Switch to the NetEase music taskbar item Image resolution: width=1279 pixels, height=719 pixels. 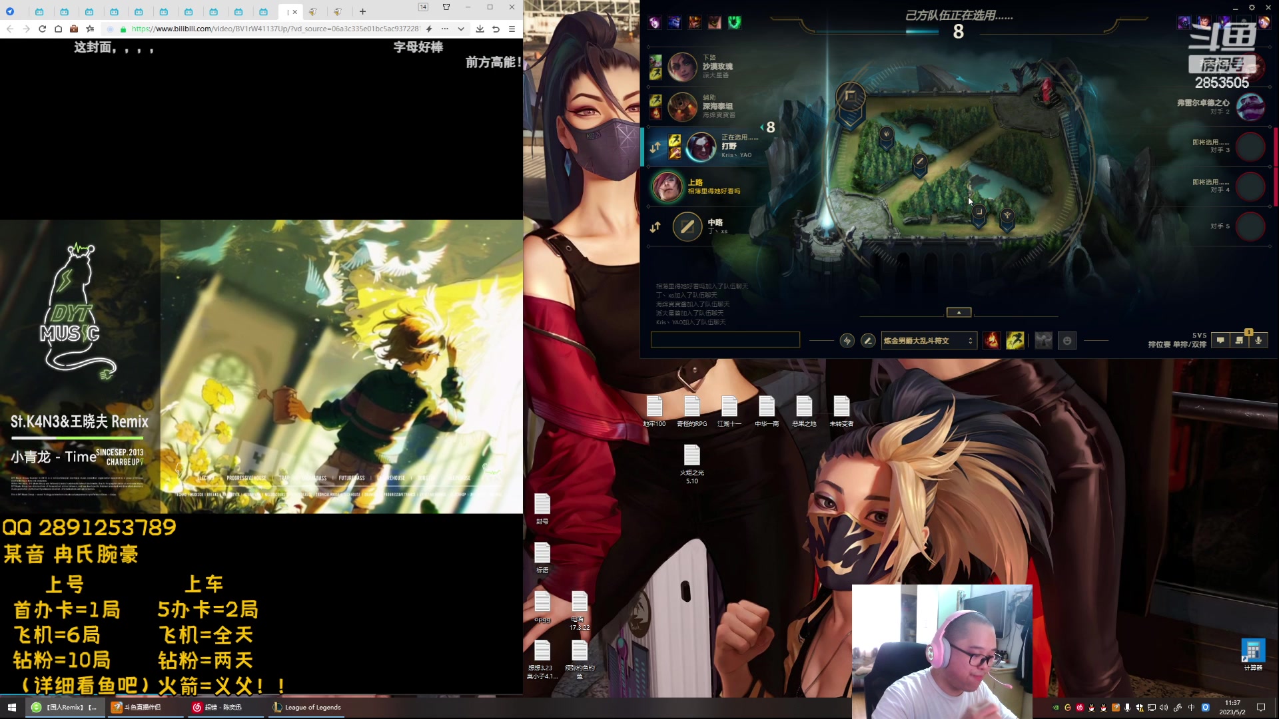coord(224,707)
